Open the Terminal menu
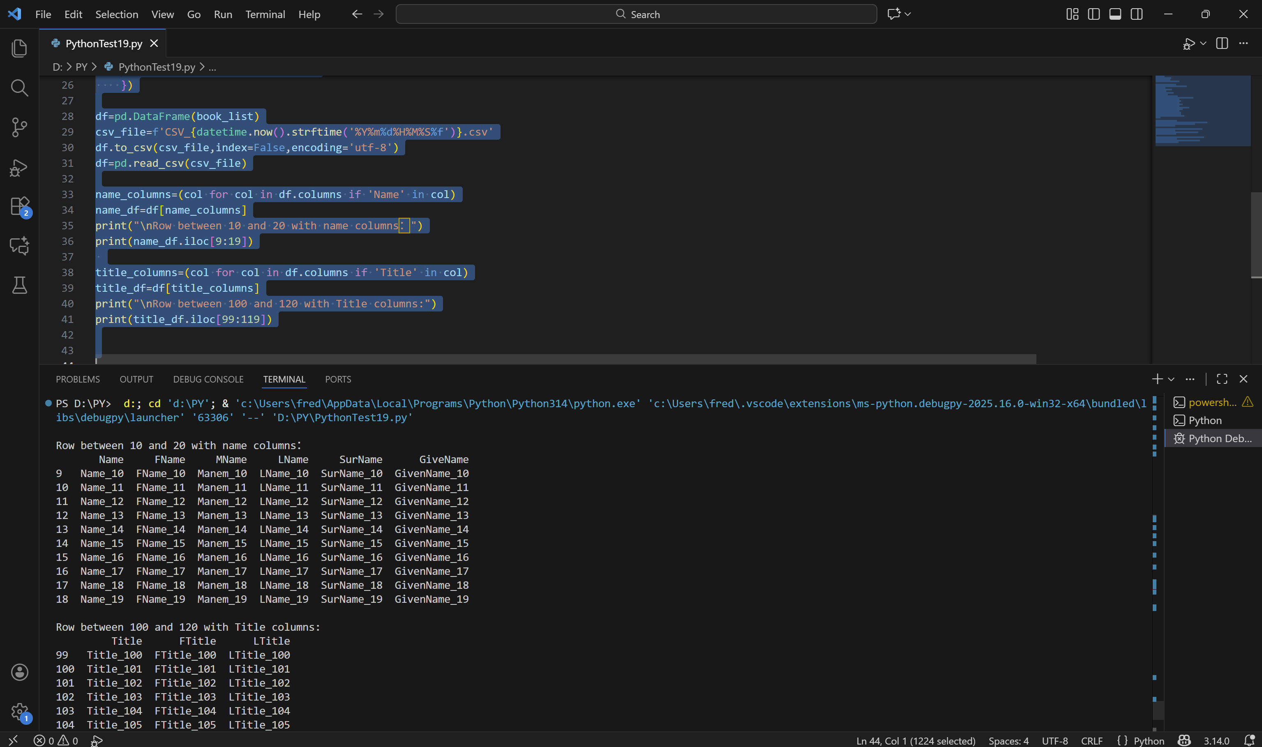Viewport: 1262px width, 747px height. point(265,14)
